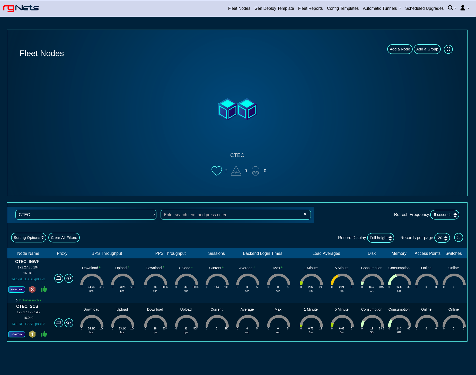This screenshot has height=375, width=476.
Task: Open the CTEC group dropdown
Action: point(86,215)
